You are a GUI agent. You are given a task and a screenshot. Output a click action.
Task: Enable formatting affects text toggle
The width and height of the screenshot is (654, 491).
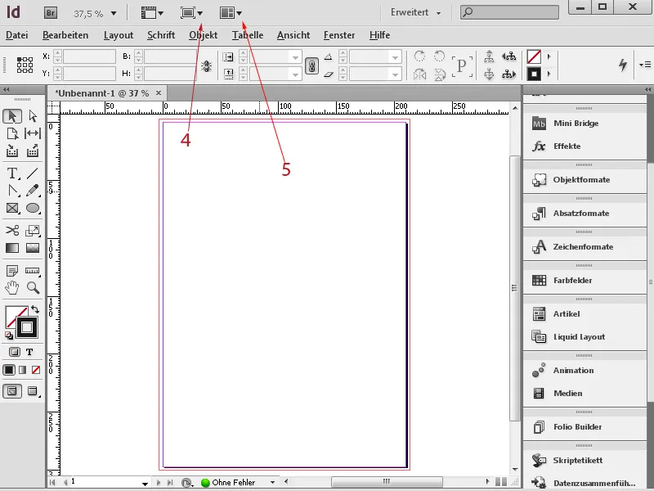pos(29,351)
